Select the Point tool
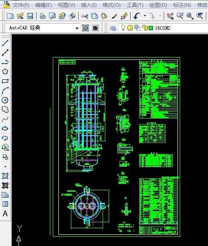 pos(5,166)
